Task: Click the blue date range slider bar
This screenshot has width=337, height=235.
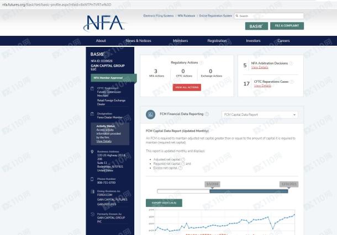Action: click(249, 191)
